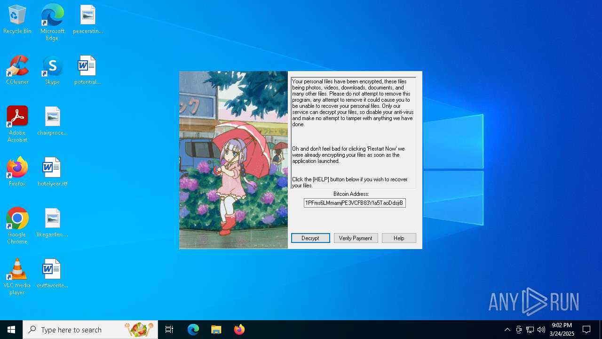Select the hotelyear.rtf document
This screenshot has height=339, width=602.
52,172
